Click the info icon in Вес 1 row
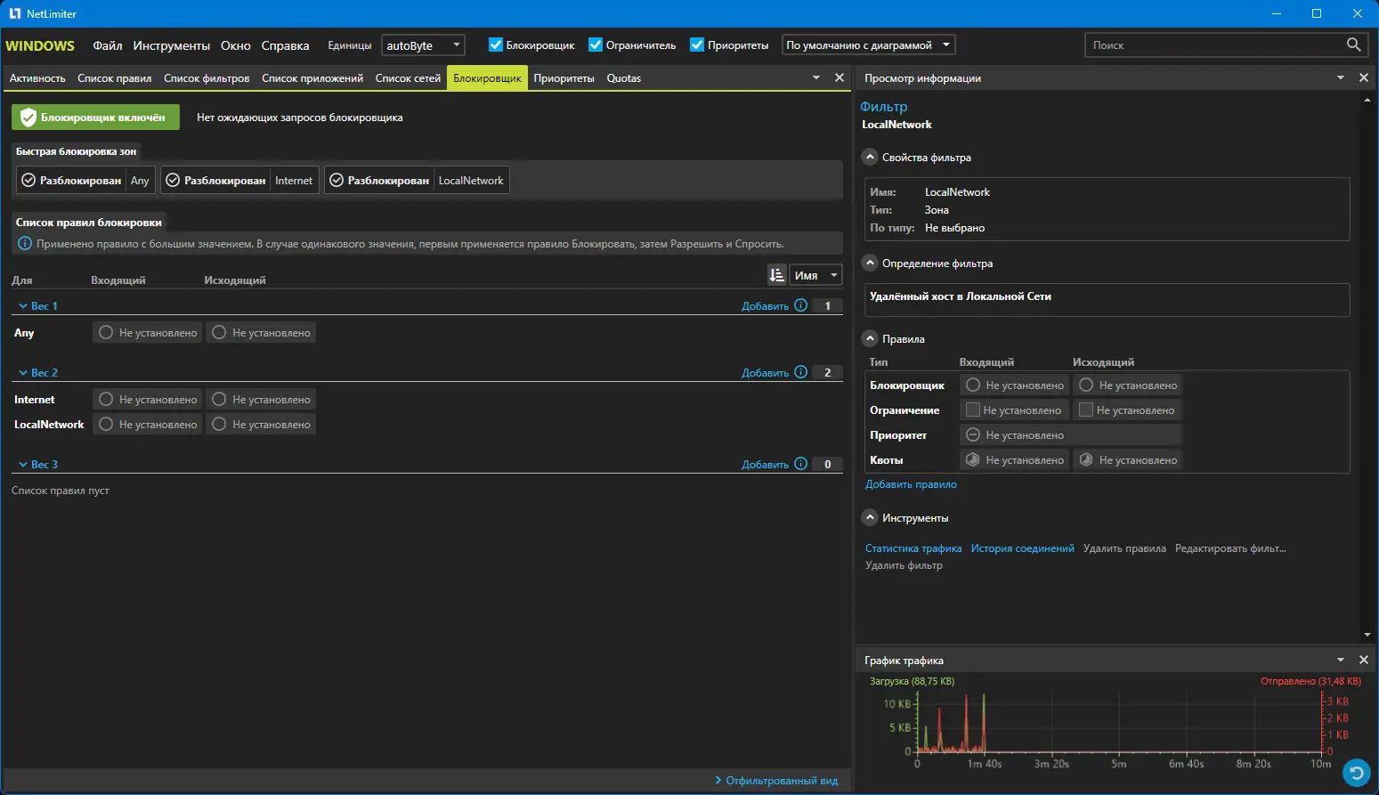Screen dimensions: 1379x795 [x=800, y=305]
